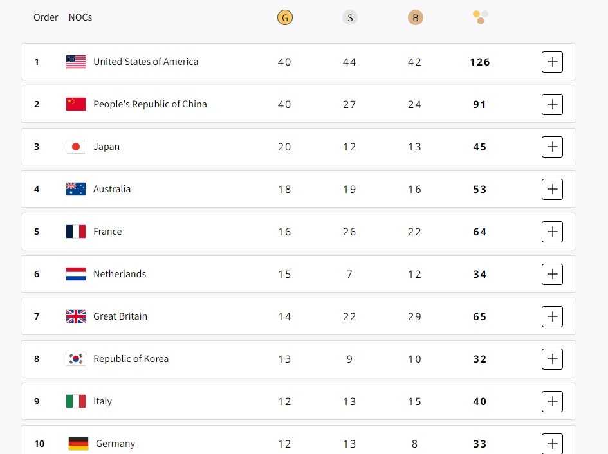Click the United States flag icon
The image size is (608, 454).
pos(75,62)
